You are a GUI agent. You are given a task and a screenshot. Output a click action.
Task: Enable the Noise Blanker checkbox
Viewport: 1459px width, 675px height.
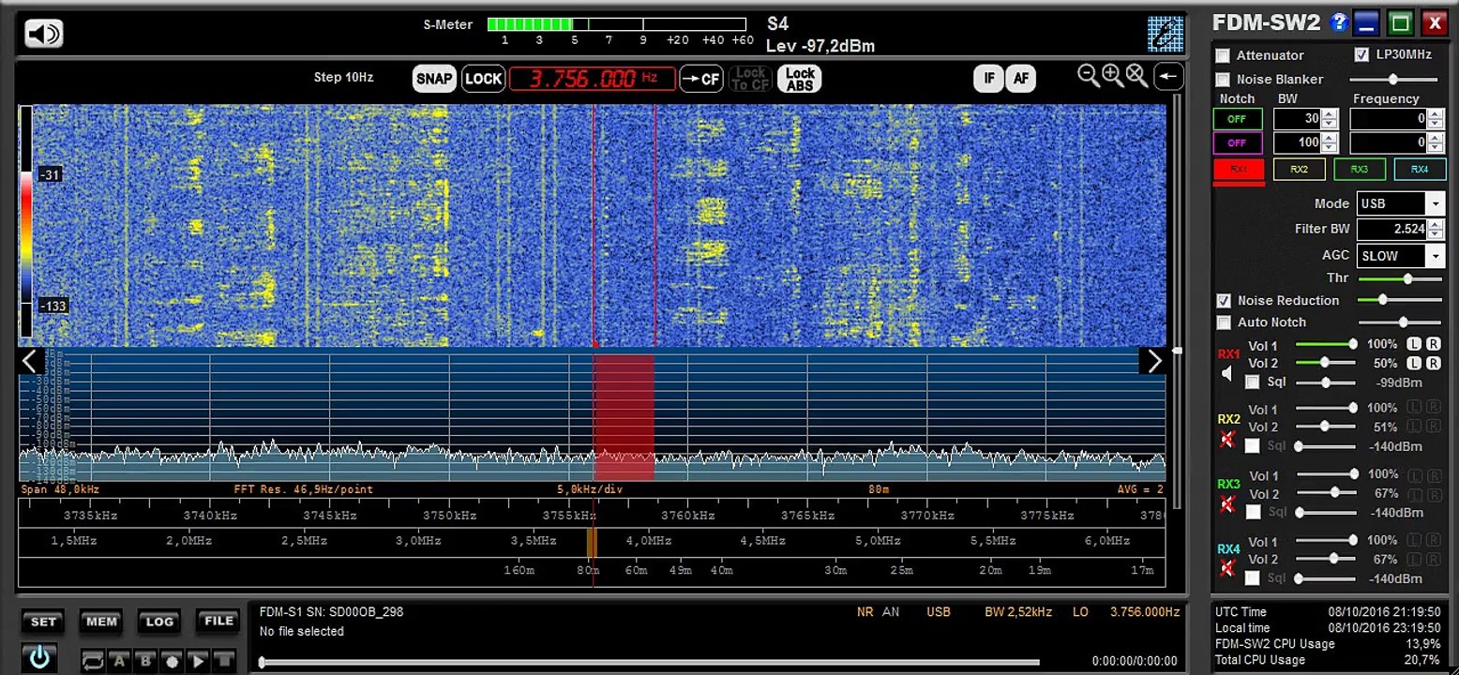tap(1223, 80)
